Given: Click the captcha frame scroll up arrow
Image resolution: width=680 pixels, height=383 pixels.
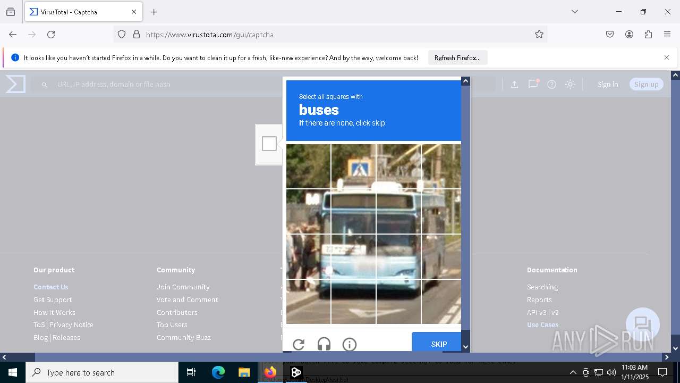Looking at the screenshot, I should click(465, 81).
